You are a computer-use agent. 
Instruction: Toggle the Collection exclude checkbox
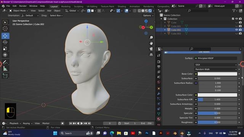pyautogui.click(x=233, y=19)
